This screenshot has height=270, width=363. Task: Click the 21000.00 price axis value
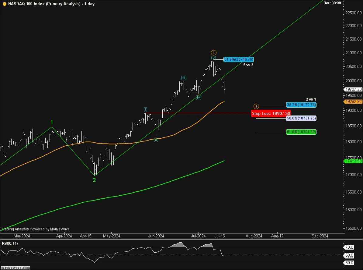tap(354, 53)
